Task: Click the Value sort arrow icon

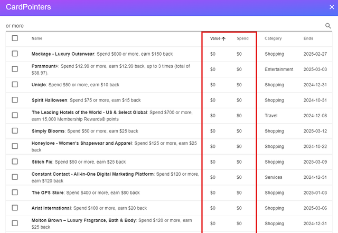Action: (223, 38)
